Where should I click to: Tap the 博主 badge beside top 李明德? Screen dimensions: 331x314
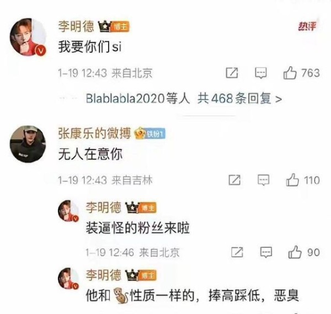point(120,27)
